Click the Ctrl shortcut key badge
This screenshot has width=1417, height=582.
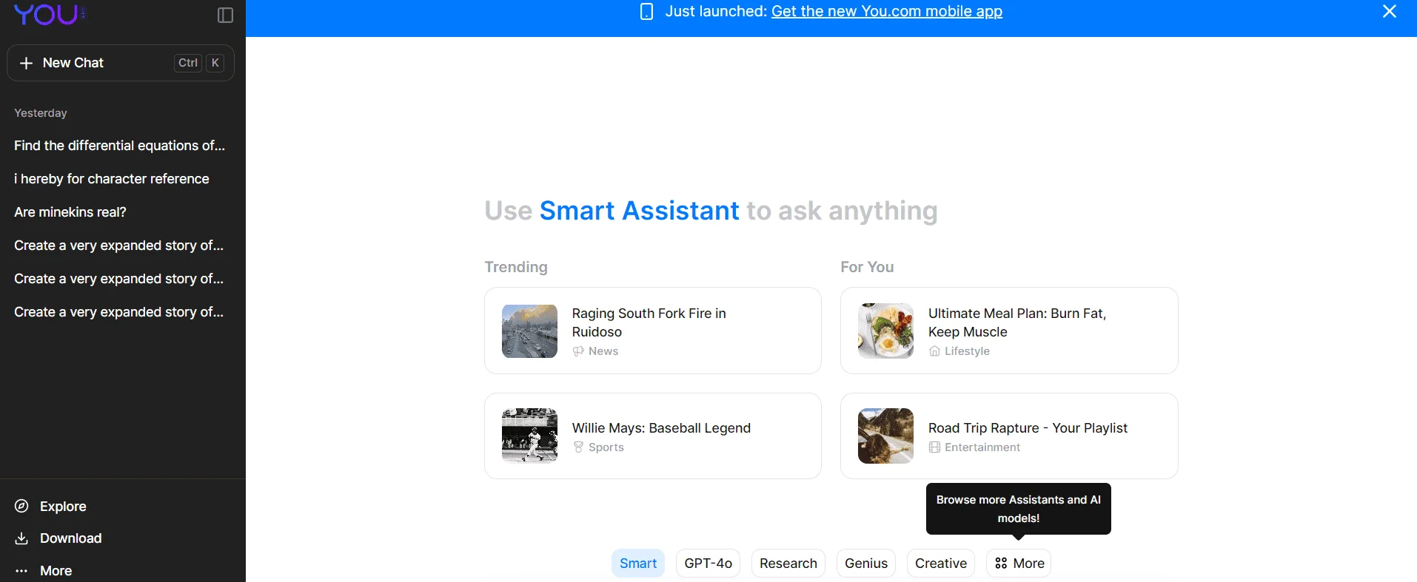(188, 63)
